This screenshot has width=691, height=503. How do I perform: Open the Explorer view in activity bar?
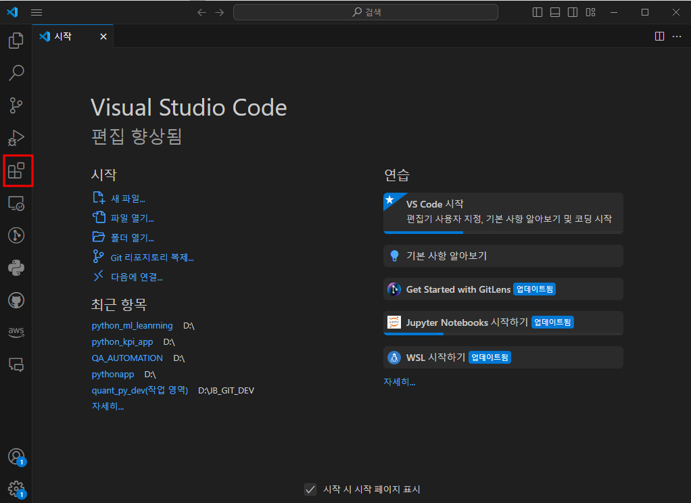tap(16, 40)
